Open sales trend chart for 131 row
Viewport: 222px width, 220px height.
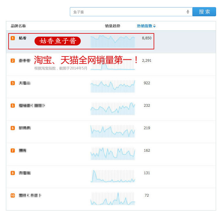[113, 176]
